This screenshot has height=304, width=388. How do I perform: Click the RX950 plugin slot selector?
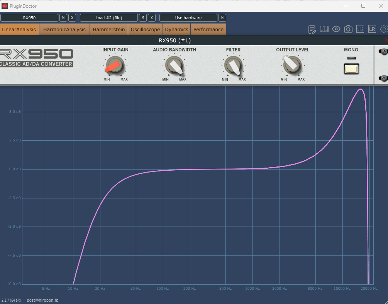pos(29,18)
